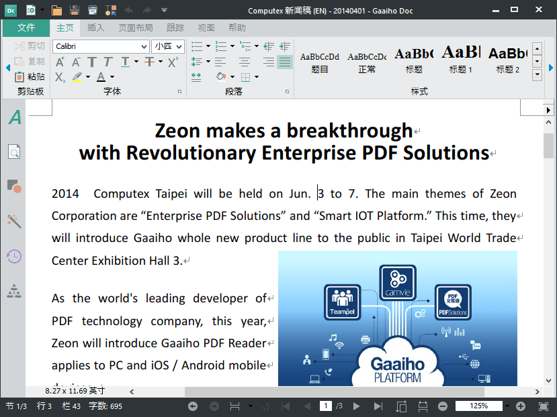The width and height of the screenshot is (557, 417).
Task: Open the organization hierarchy sidebar panel
Action: (x=14, y=291)
